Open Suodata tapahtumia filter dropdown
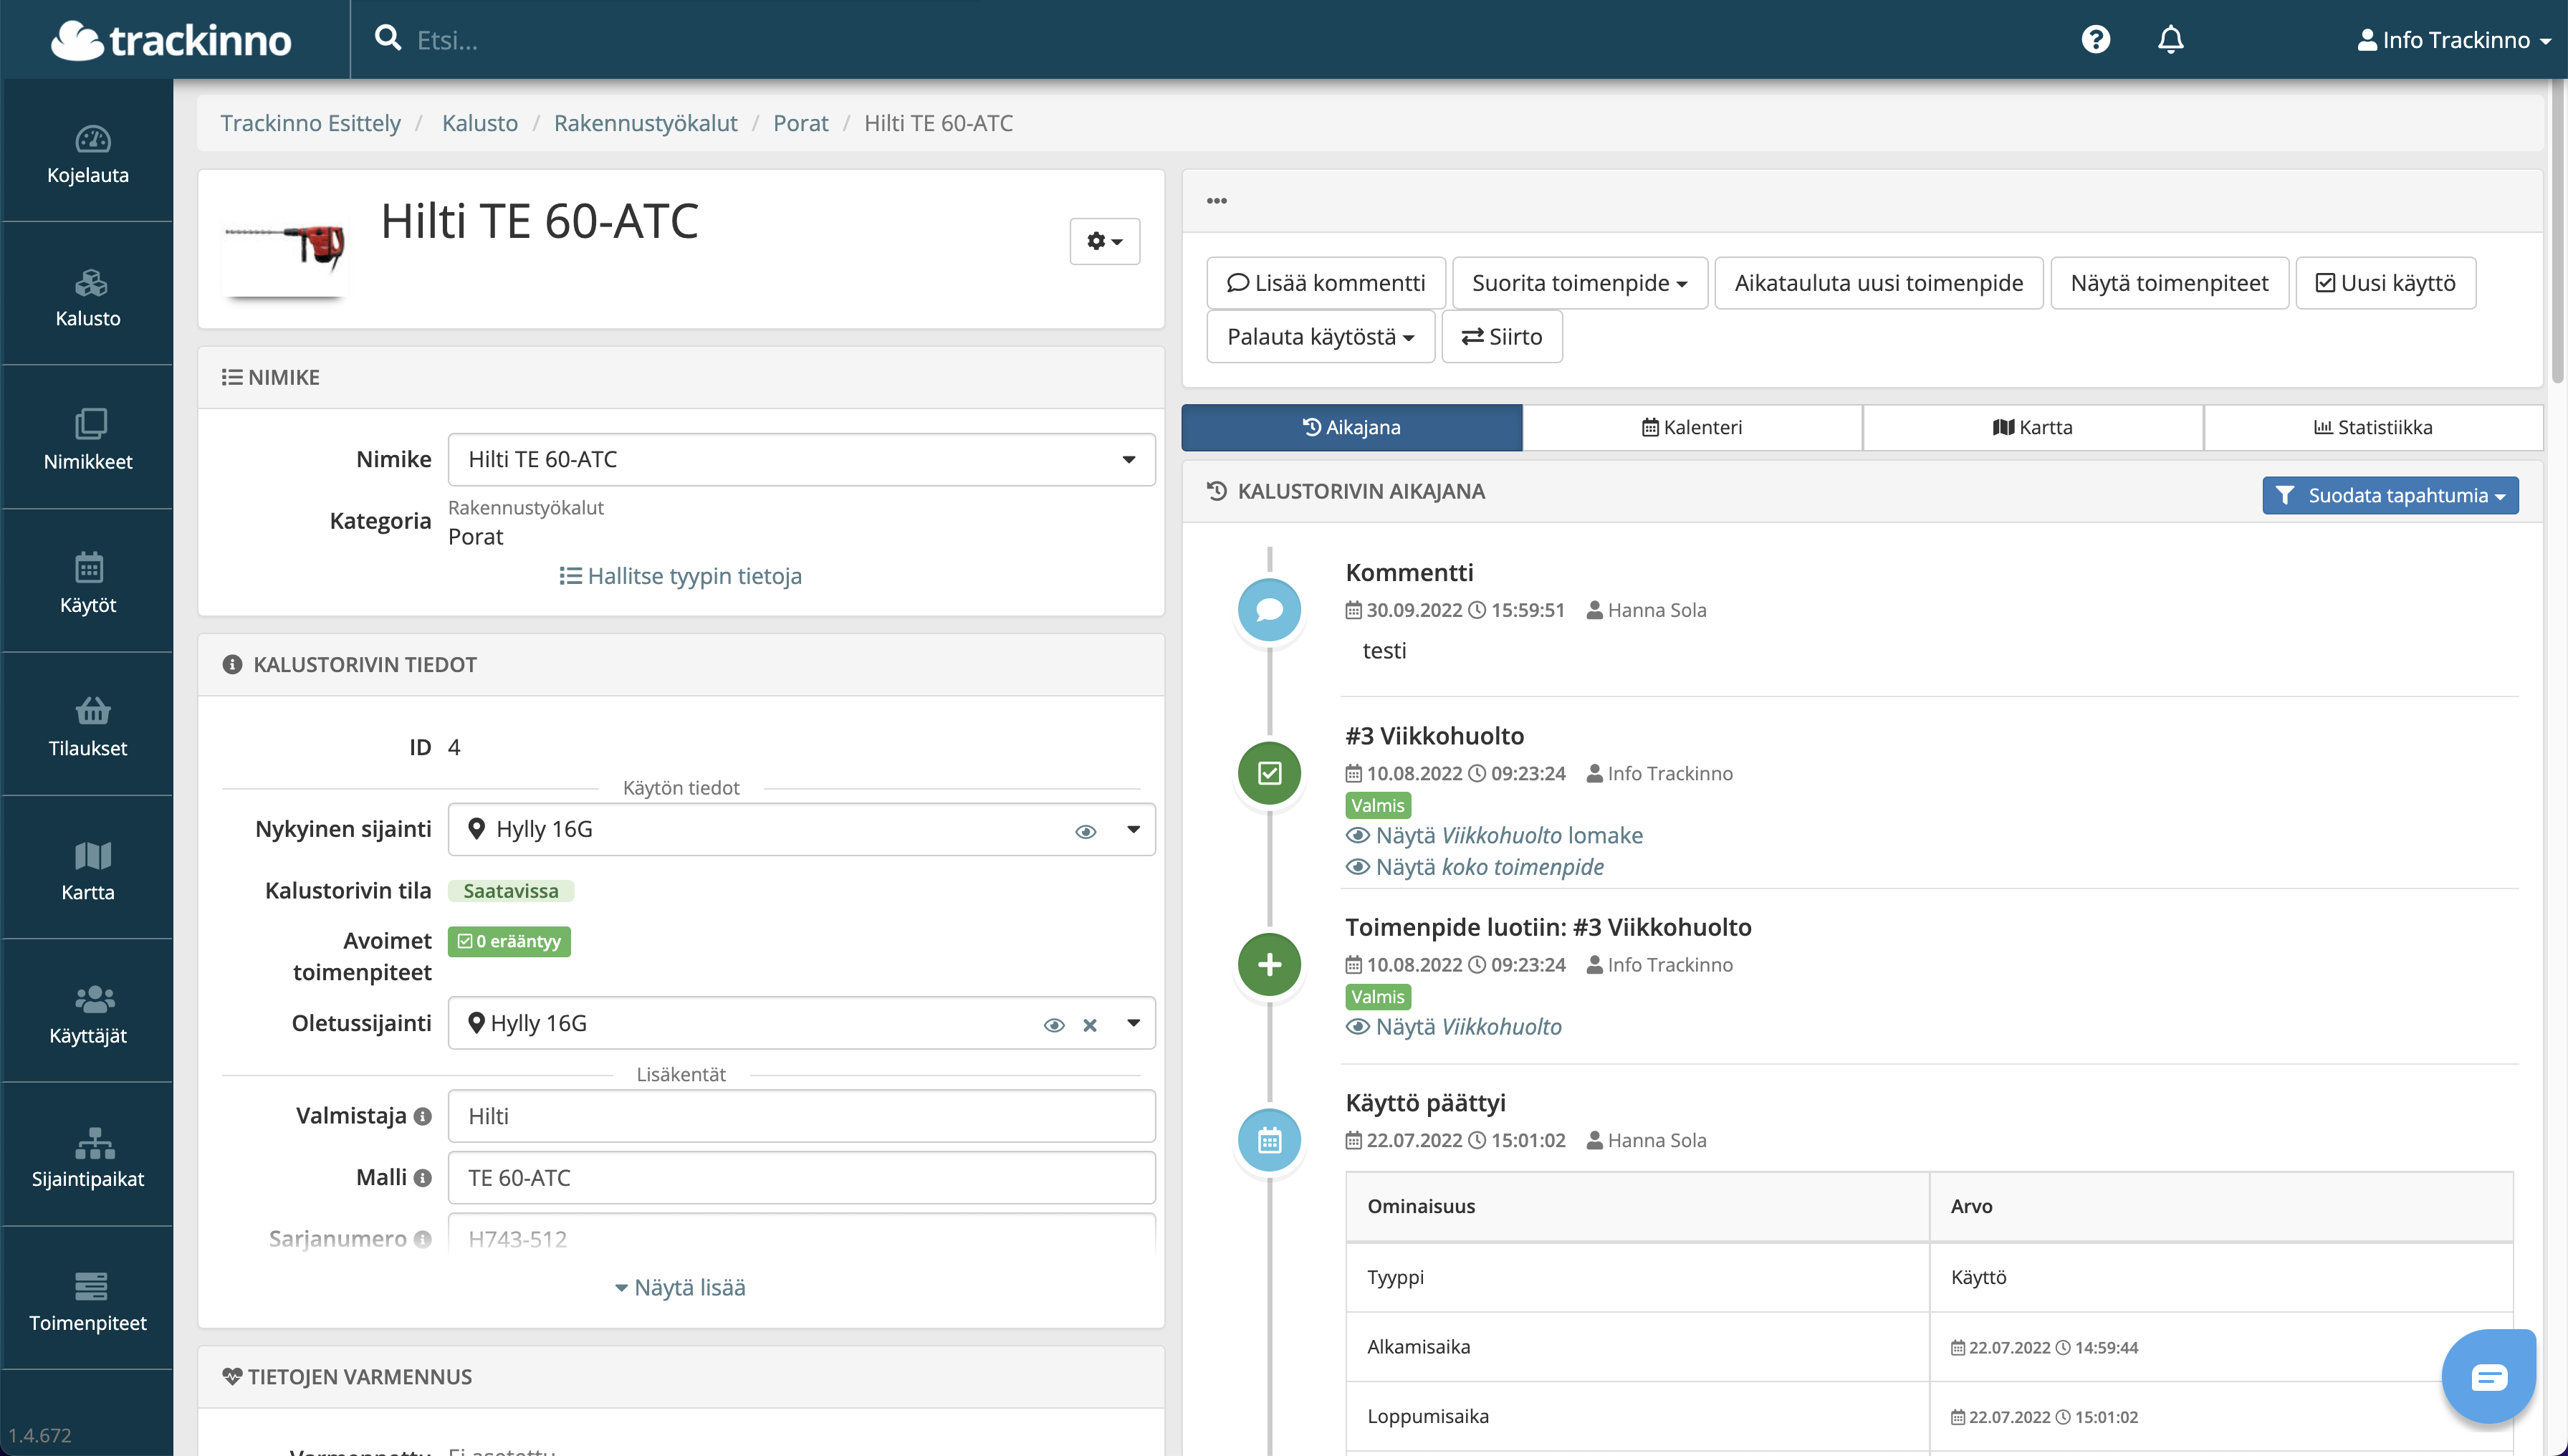 tap(2389, 495)
